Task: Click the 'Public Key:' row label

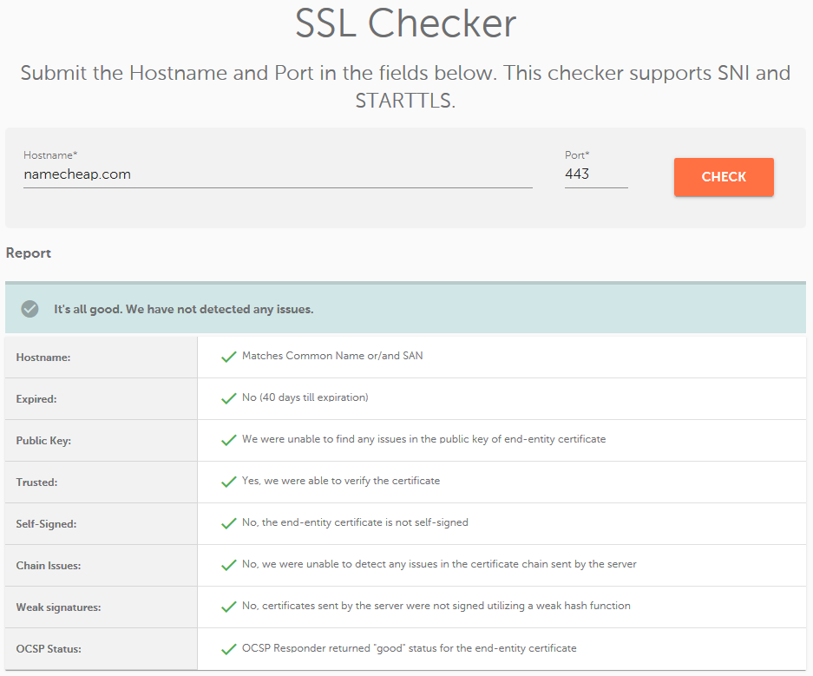Action: (x=43, y=441)
